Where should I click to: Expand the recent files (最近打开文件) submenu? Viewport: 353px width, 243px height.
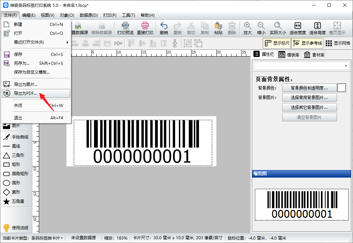[36, 42]
